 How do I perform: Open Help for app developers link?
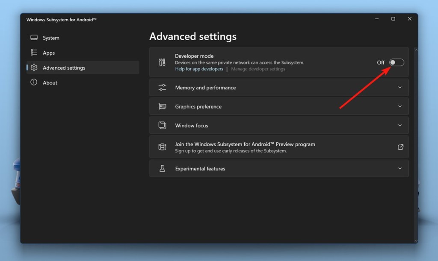pyautogui.click(x=199, y=69)
